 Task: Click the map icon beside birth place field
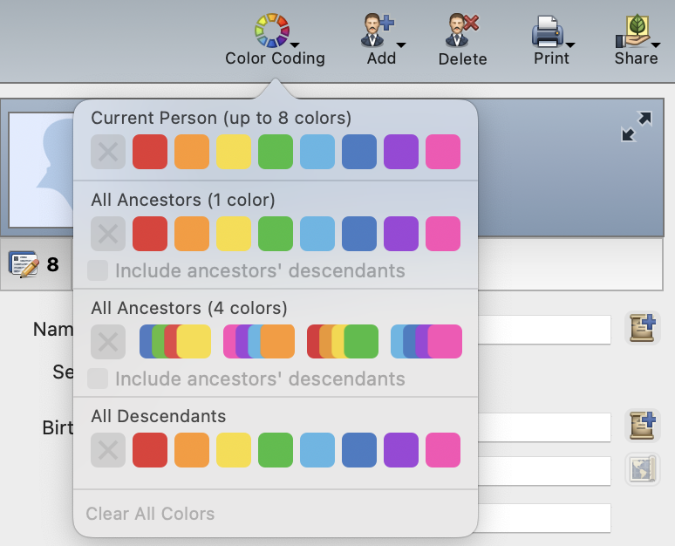click(x=642, y=469)
